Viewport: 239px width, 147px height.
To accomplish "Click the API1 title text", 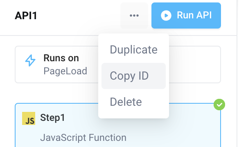I will click(26, 16).
